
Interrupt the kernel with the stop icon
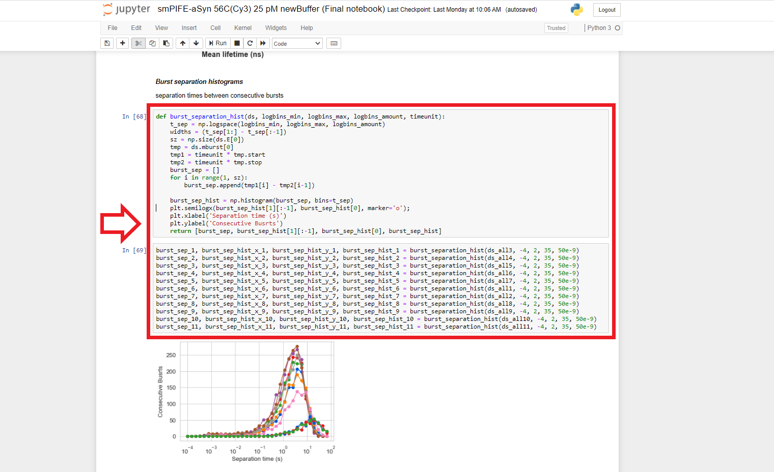237,43
